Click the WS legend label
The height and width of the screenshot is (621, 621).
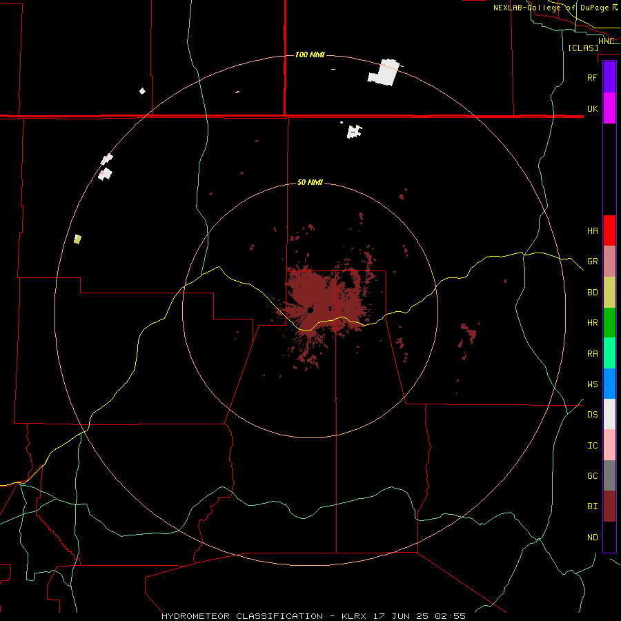pos(592,384)
